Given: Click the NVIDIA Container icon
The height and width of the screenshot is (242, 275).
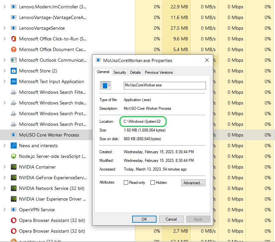Looking at the screenshot, I should (13, 167).
